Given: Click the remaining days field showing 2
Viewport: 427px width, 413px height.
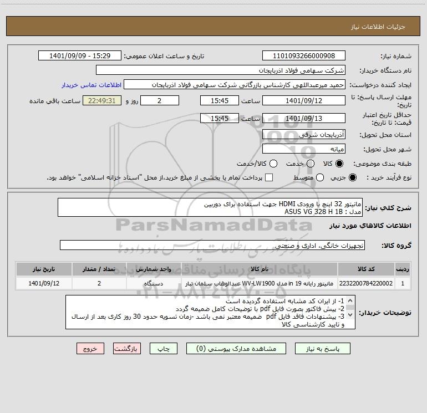Looking at the screenshot, I should pos(160,101).
